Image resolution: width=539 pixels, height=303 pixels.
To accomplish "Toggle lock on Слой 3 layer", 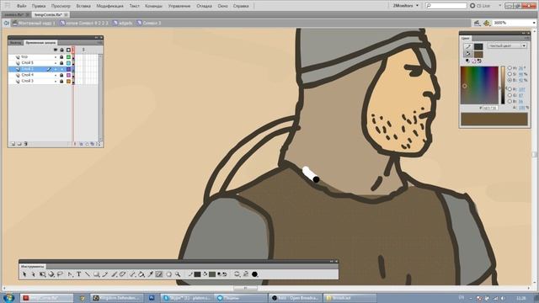I will pos(61,81).
